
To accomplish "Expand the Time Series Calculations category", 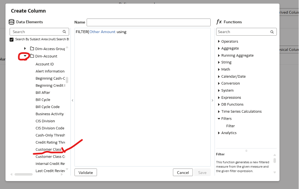I will (x=219, y=112).
